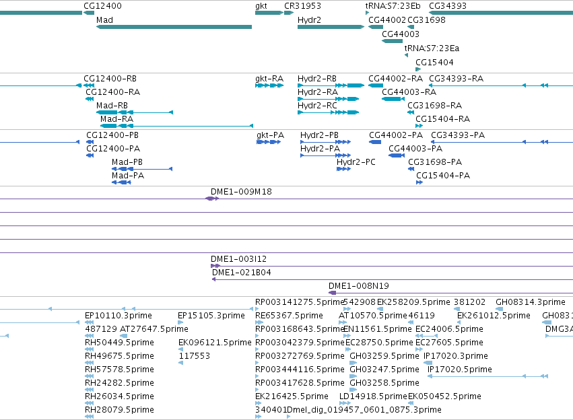
Task: Open the Mad-PB protein label
Action: pyautogui.click(x=127, y=162)
